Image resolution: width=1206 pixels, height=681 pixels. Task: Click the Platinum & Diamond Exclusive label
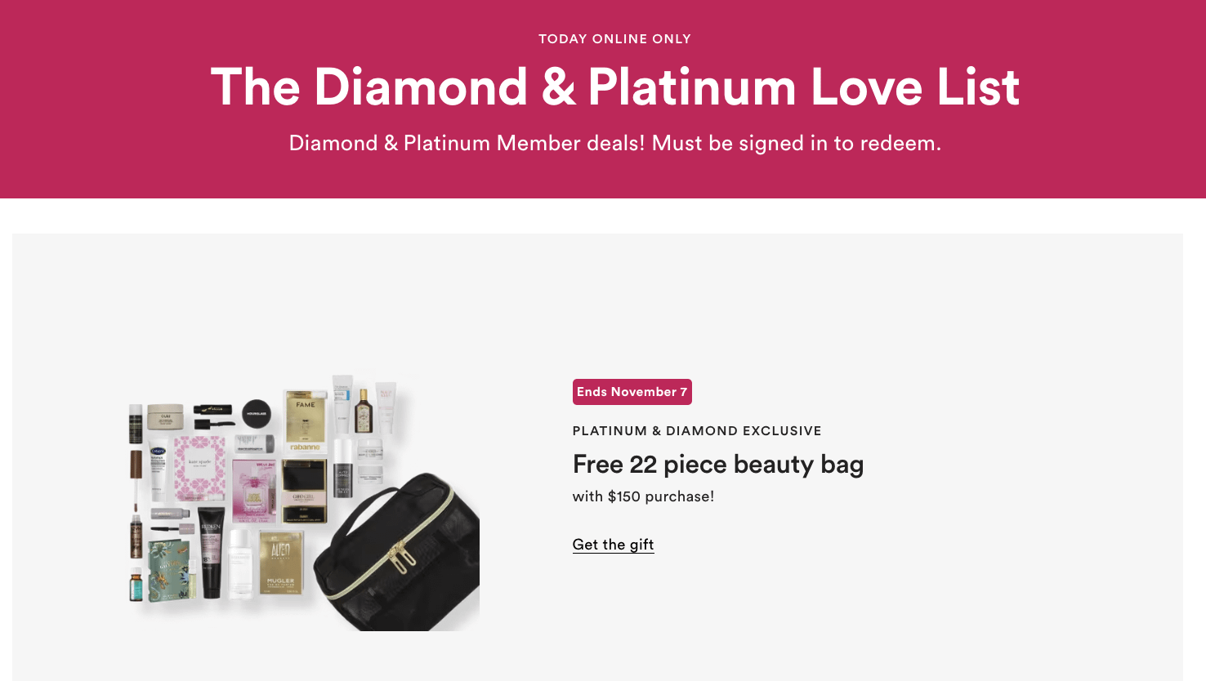click(696, 431)
